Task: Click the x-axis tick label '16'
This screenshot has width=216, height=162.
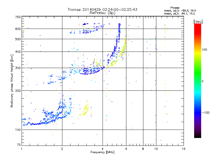Action: (x=184, y=149)
